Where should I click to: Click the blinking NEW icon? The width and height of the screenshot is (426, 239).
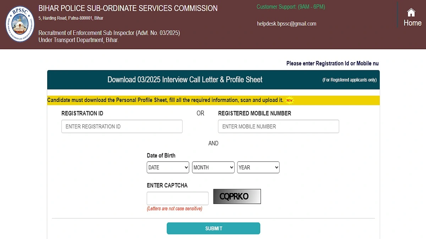[289, 100]
